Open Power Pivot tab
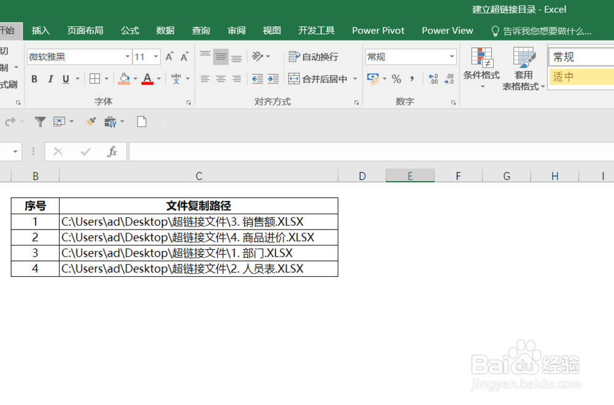This screenshot has width=614, height=405. point(378,31)
